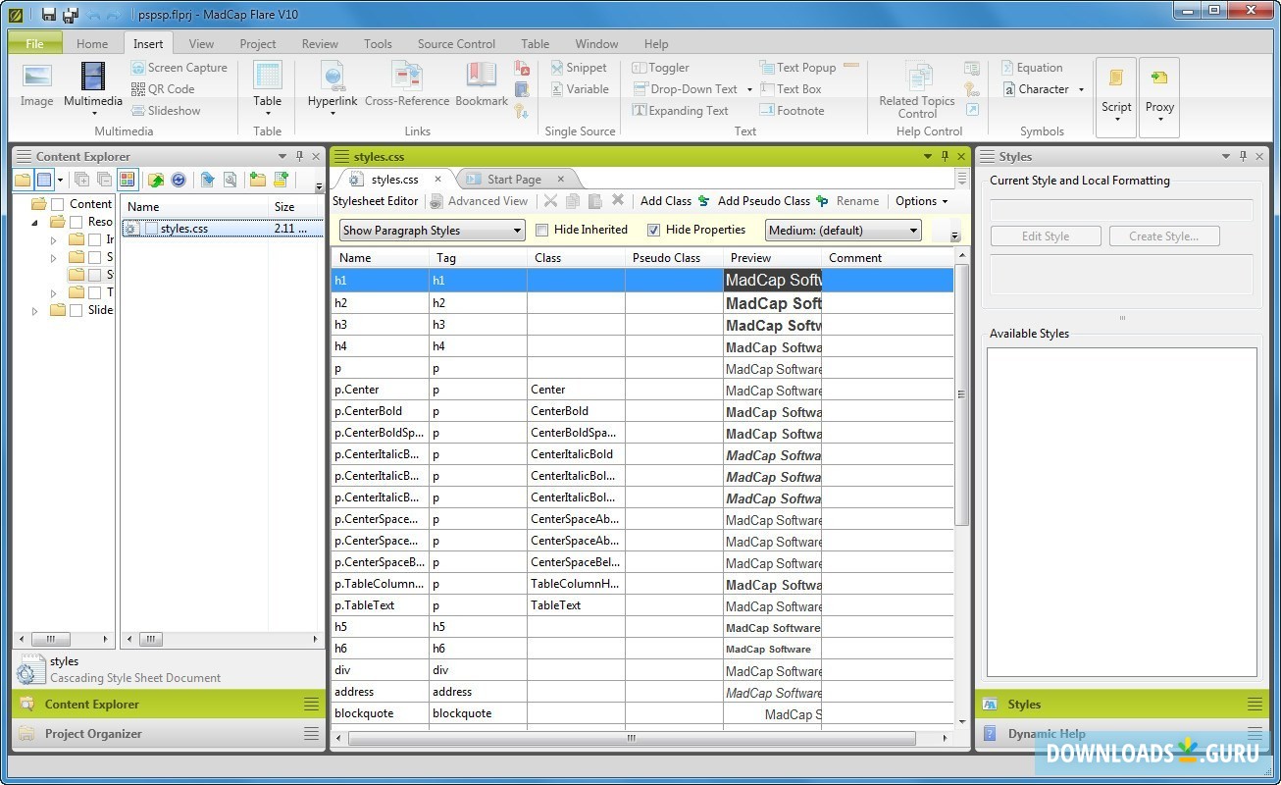
Task: Open the Multimedia film icon
Action: point(93,77)
